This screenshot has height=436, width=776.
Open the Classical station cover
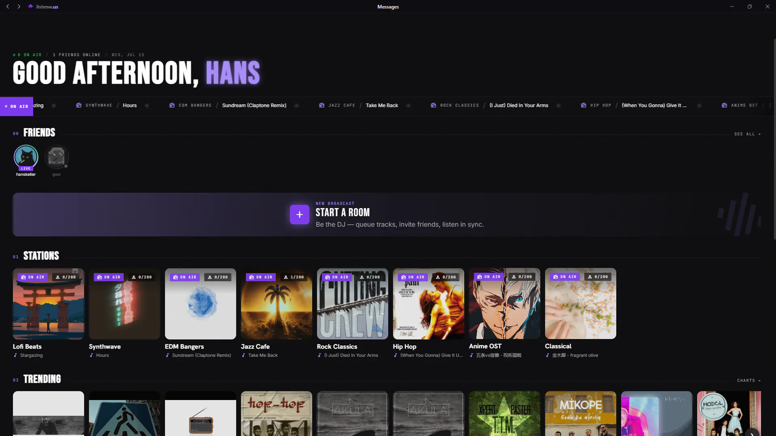click(x=581, y=303)
